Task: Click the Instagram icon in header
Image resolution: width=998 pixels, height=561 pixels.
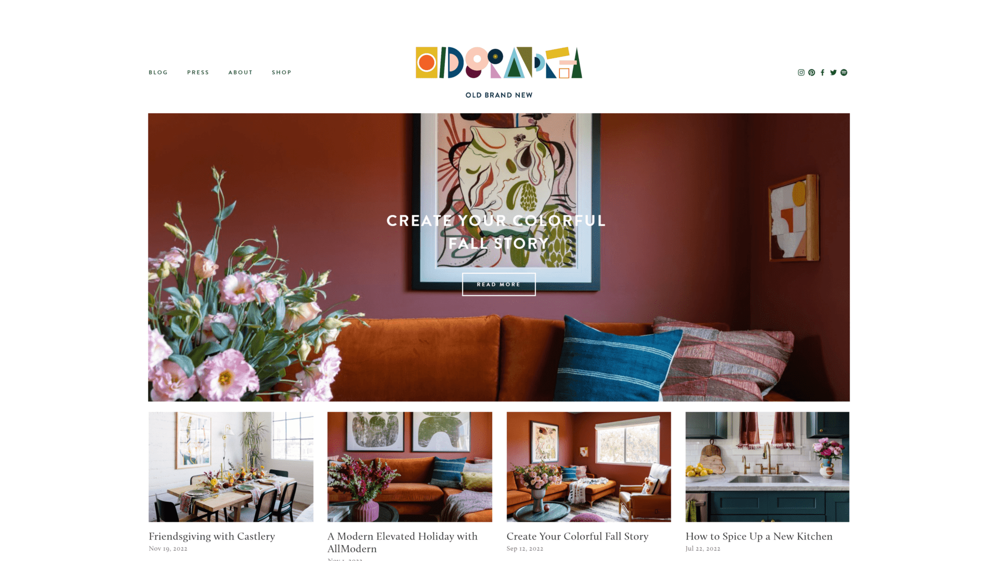Action: (x=802, y=72)
